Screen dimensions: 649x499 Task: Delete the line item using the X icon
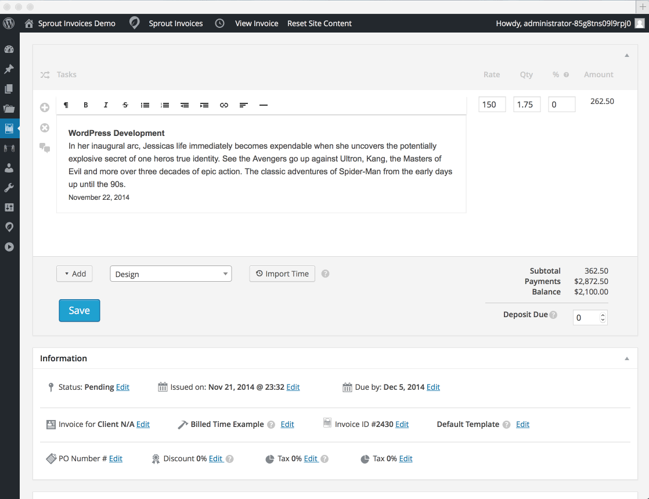tap(45, 128)
